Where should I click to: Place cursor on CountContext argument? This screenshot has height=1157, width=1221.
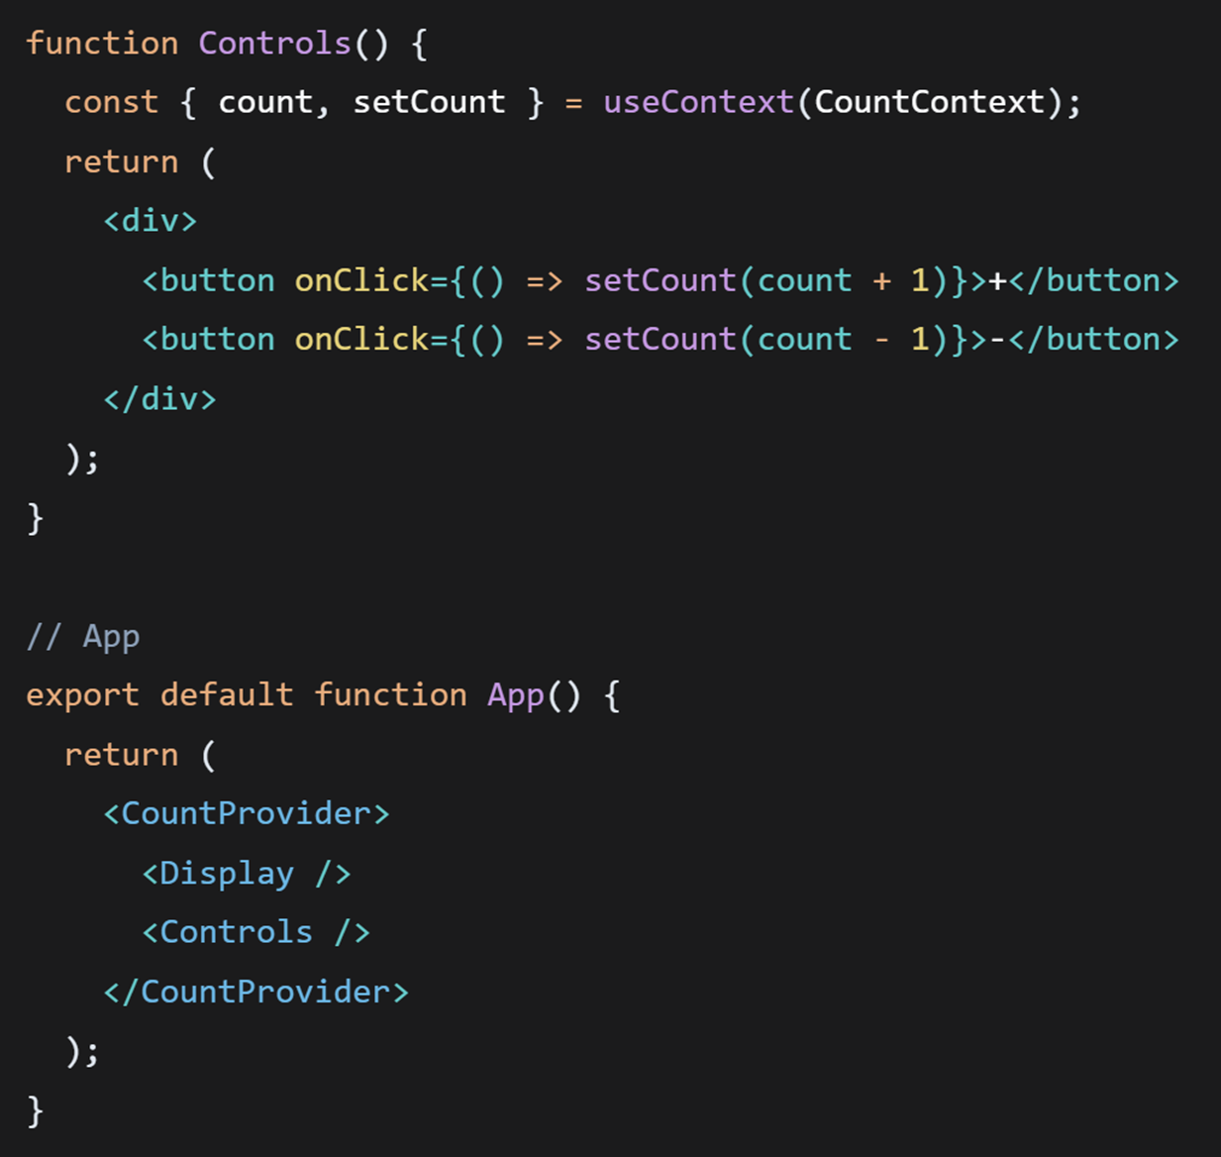click(x=929, y=102)
